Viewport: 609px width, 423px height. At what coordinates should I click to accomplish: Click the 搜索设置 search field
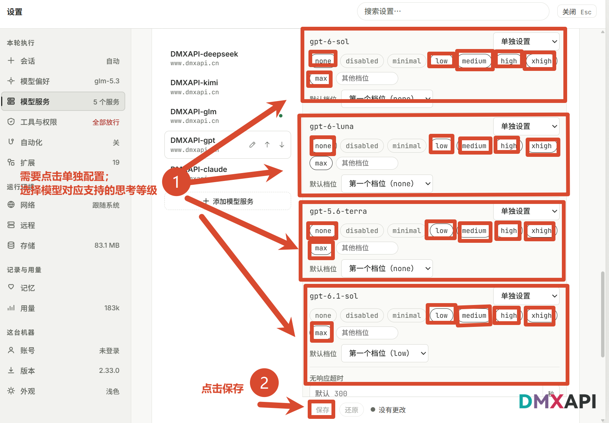pyautogui.click(x=453, y=12)
